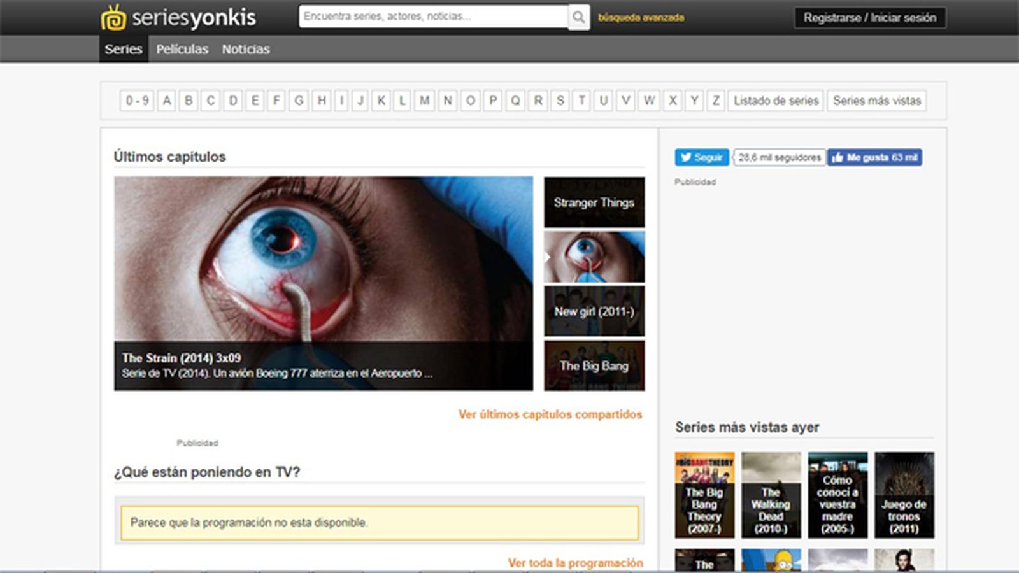Image resolution: width=1019 pixels, height=573 pixels.
Task: Click the SeriesYonkis logo icon
Action: click(114, 18)
